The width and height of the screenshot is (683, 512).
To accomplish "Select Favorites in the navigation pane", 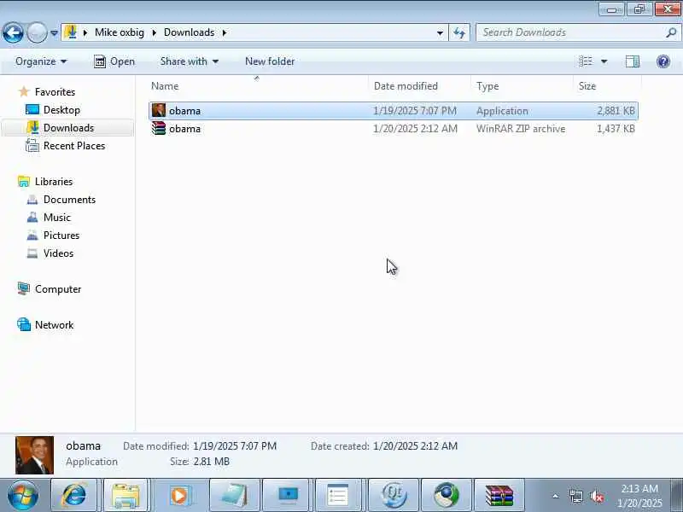I will [55, 92].
